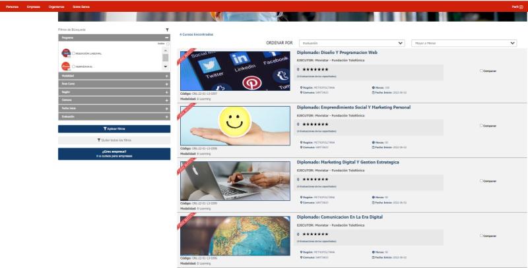Screen dimensions: 528x268
Task: Click the plus icon on Evaluación filter
Action: pos(167,117)
